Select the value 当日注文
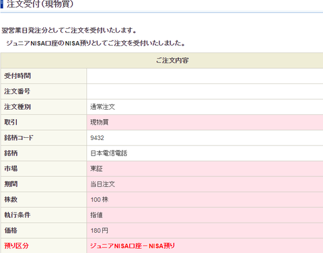Screen dimensions: 323x253 point(103,184)
